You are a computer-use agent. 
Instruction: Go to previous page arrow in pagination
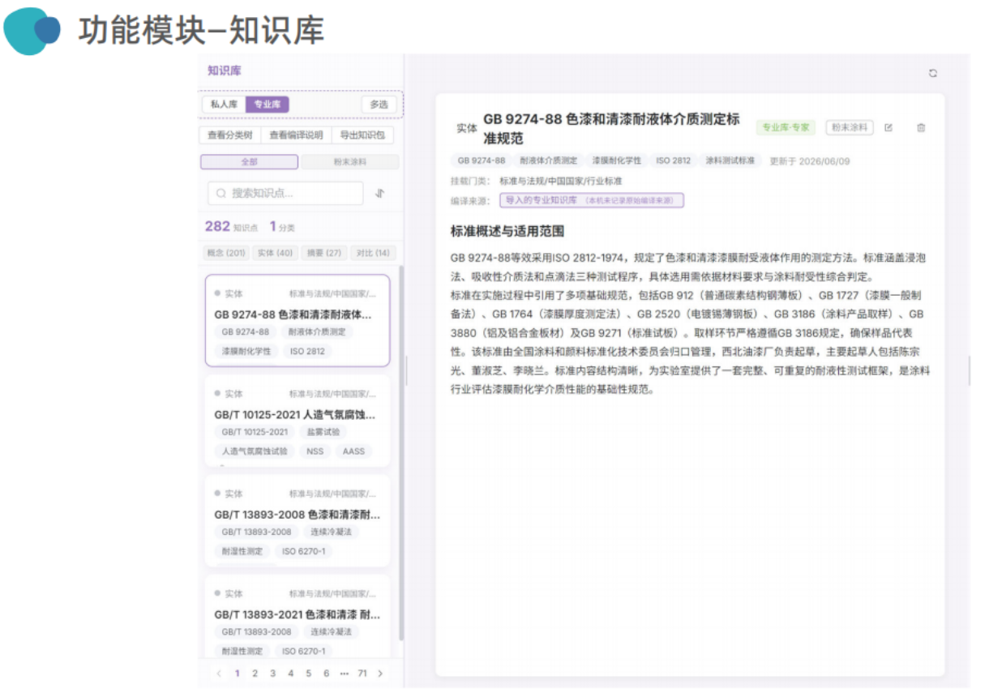pyautogui.click(x=219, y=673)
